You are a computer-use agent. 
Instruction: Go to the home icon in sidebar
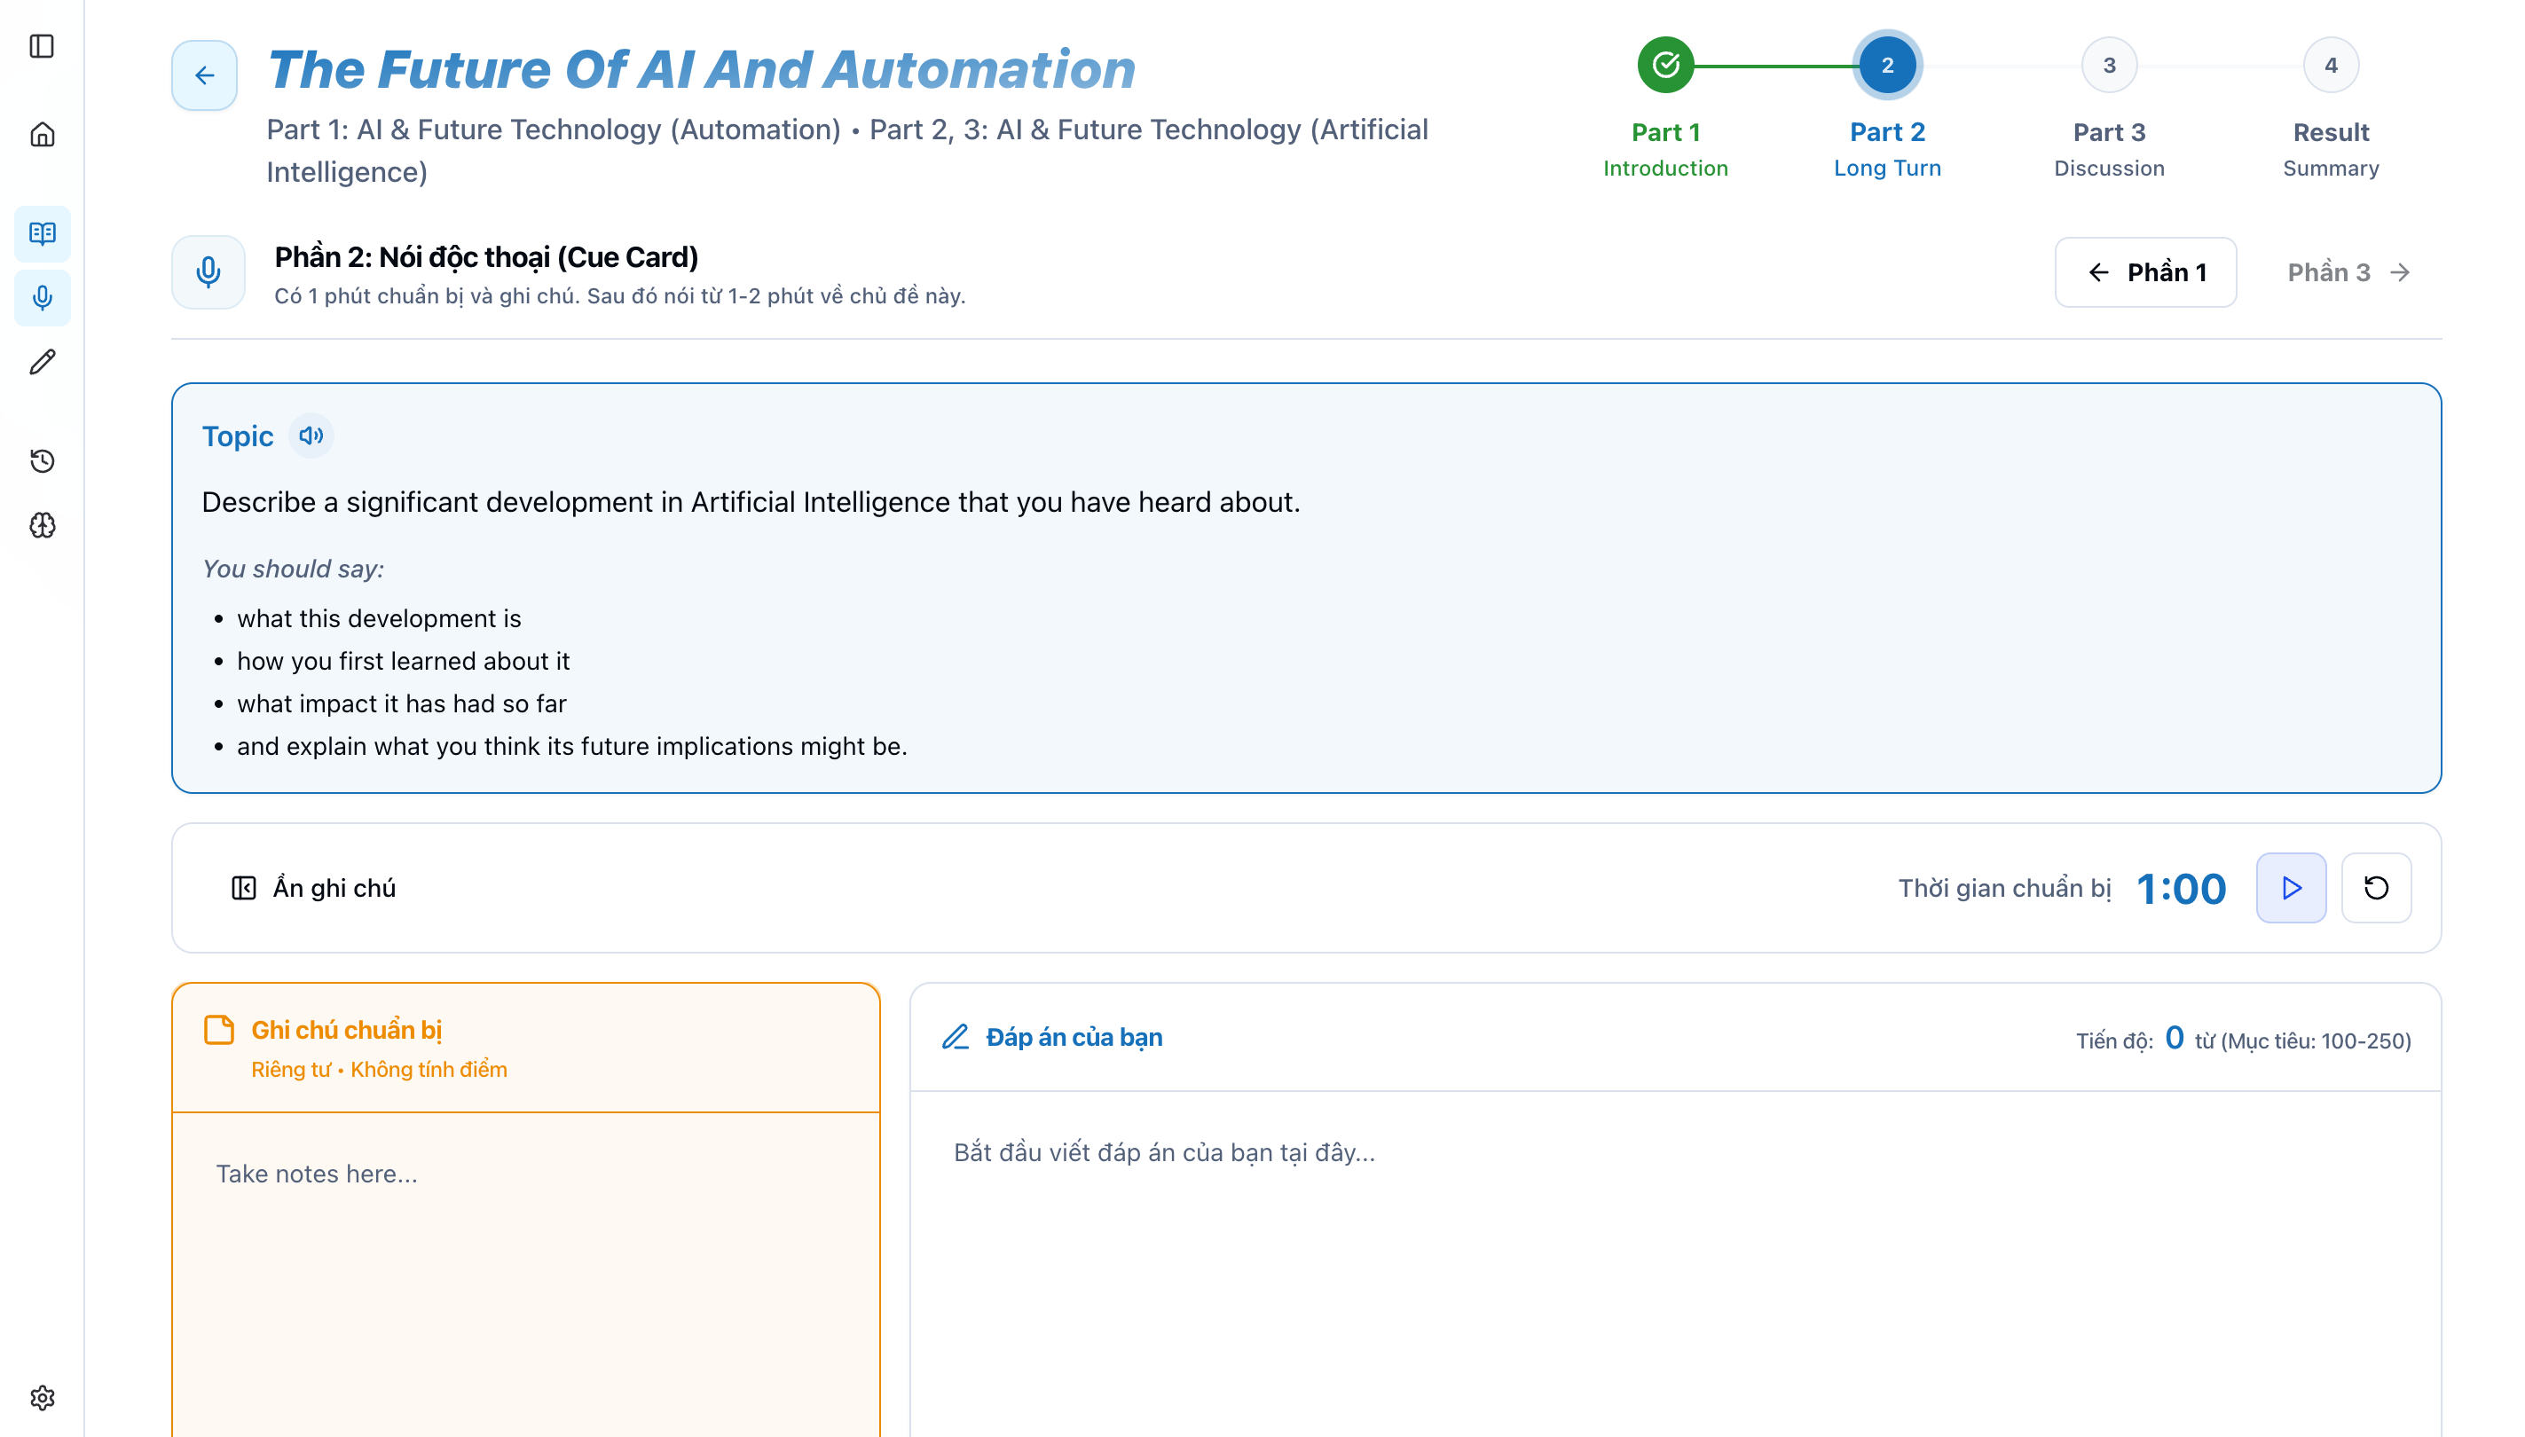tap(42, 134)
